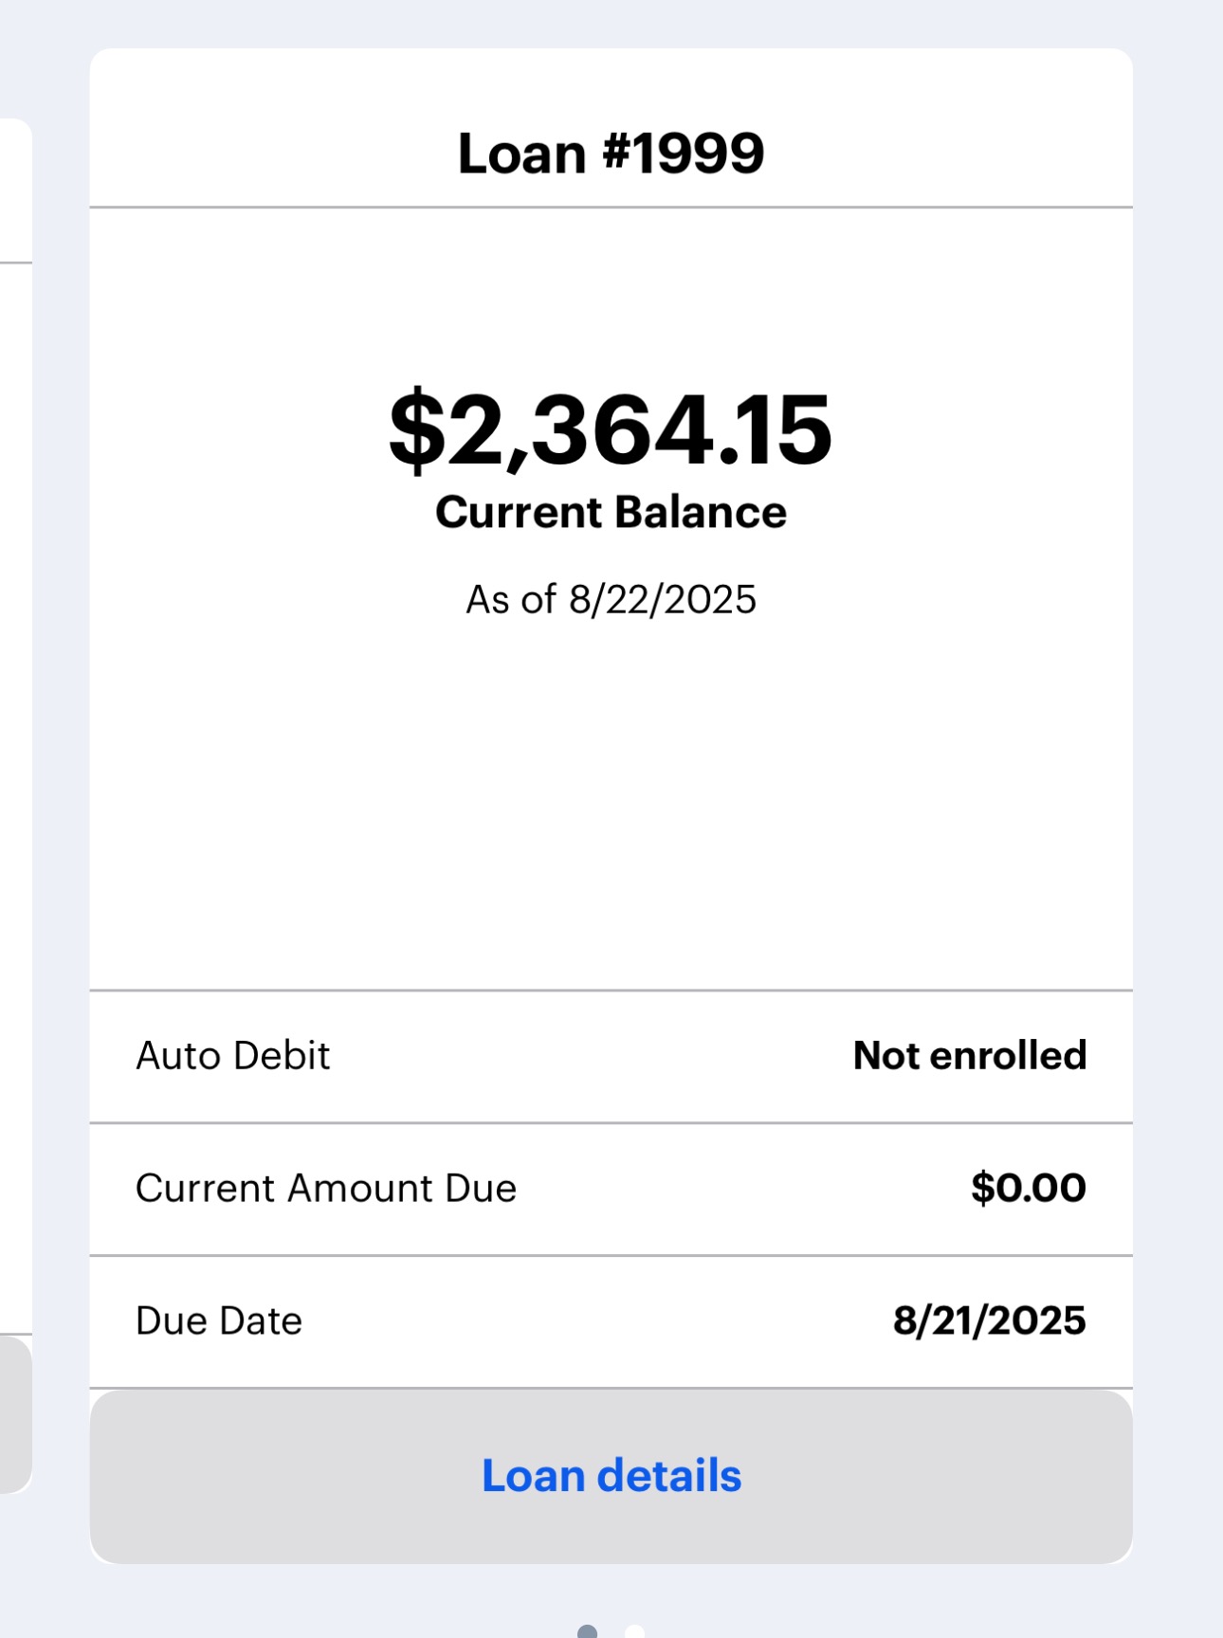Open the Loan details button
Viewport: 1223px width, 1638px height.
(x=611, y=1476)
